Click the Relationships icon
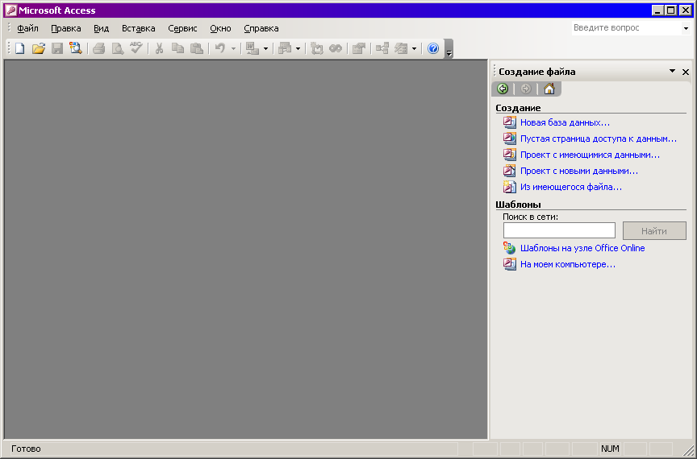Viewport: 697px width, 459px height. (x=382, y=48)
